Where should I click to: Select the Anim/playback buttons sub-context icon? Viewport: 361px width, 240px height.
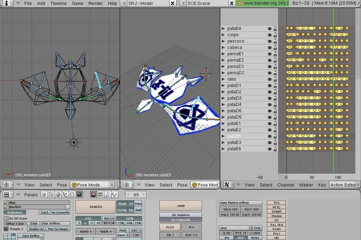(108, 195)
